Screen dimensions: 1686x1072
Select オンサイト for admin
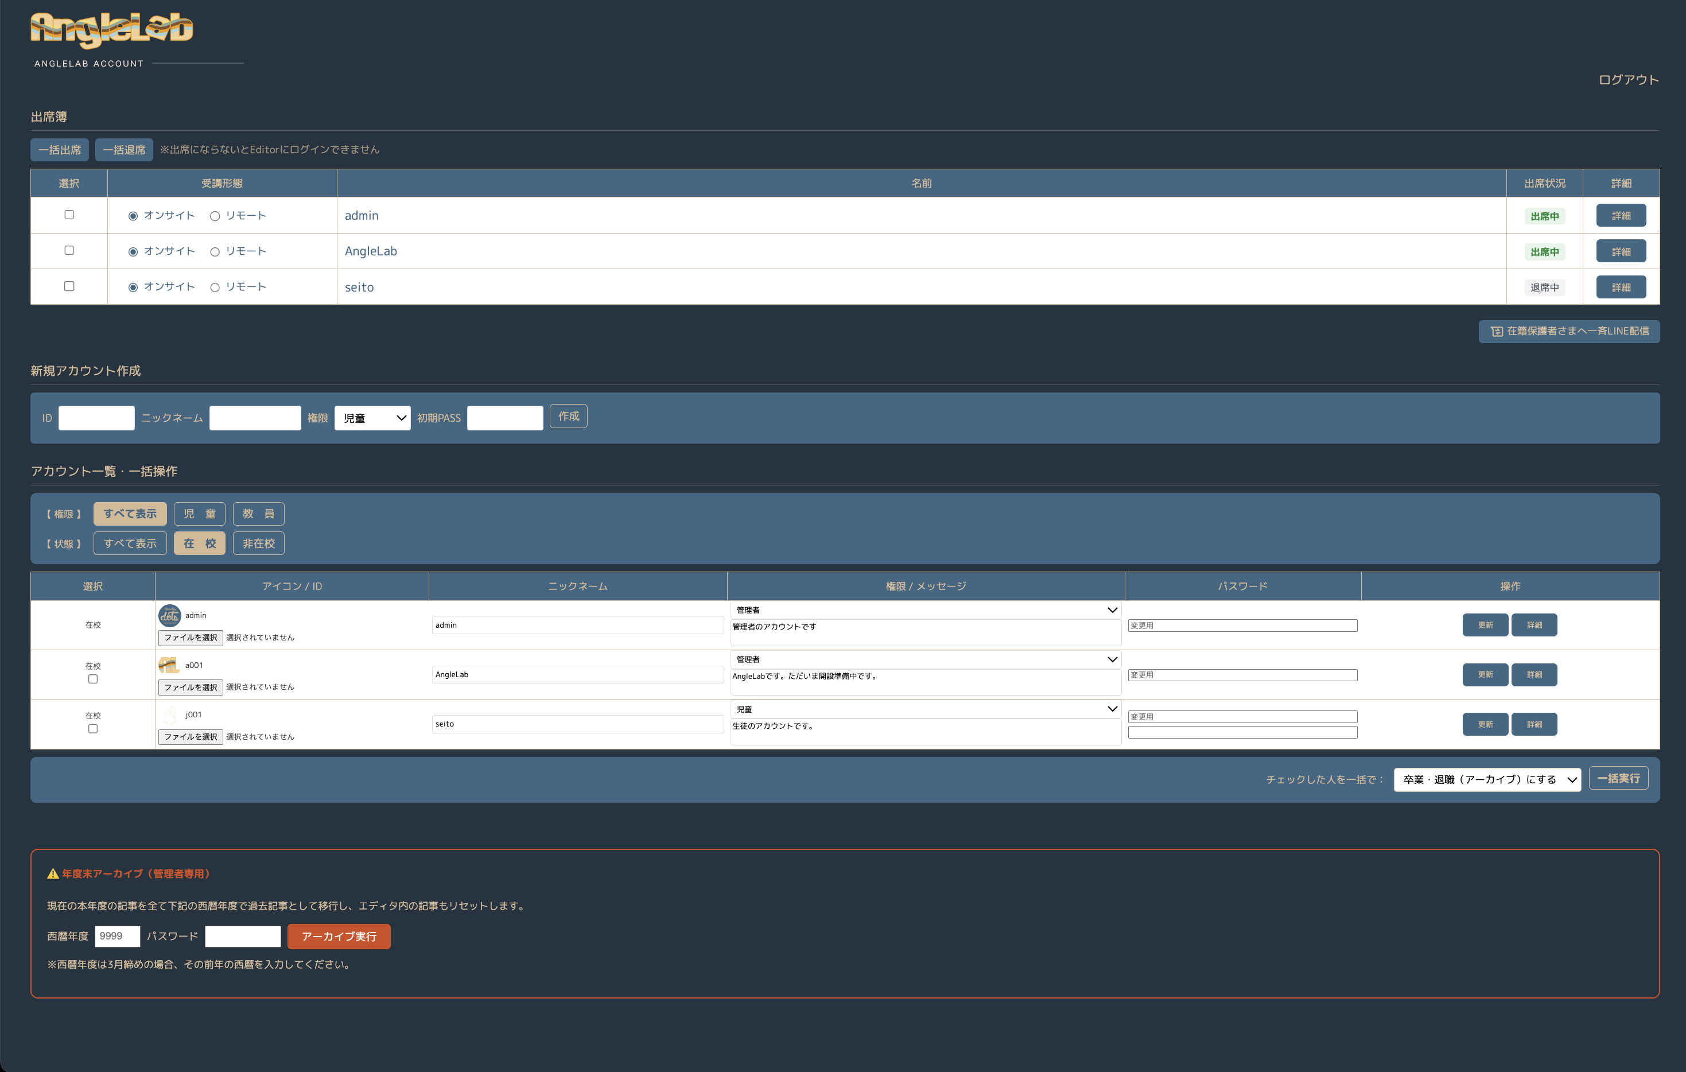point(133,216)
